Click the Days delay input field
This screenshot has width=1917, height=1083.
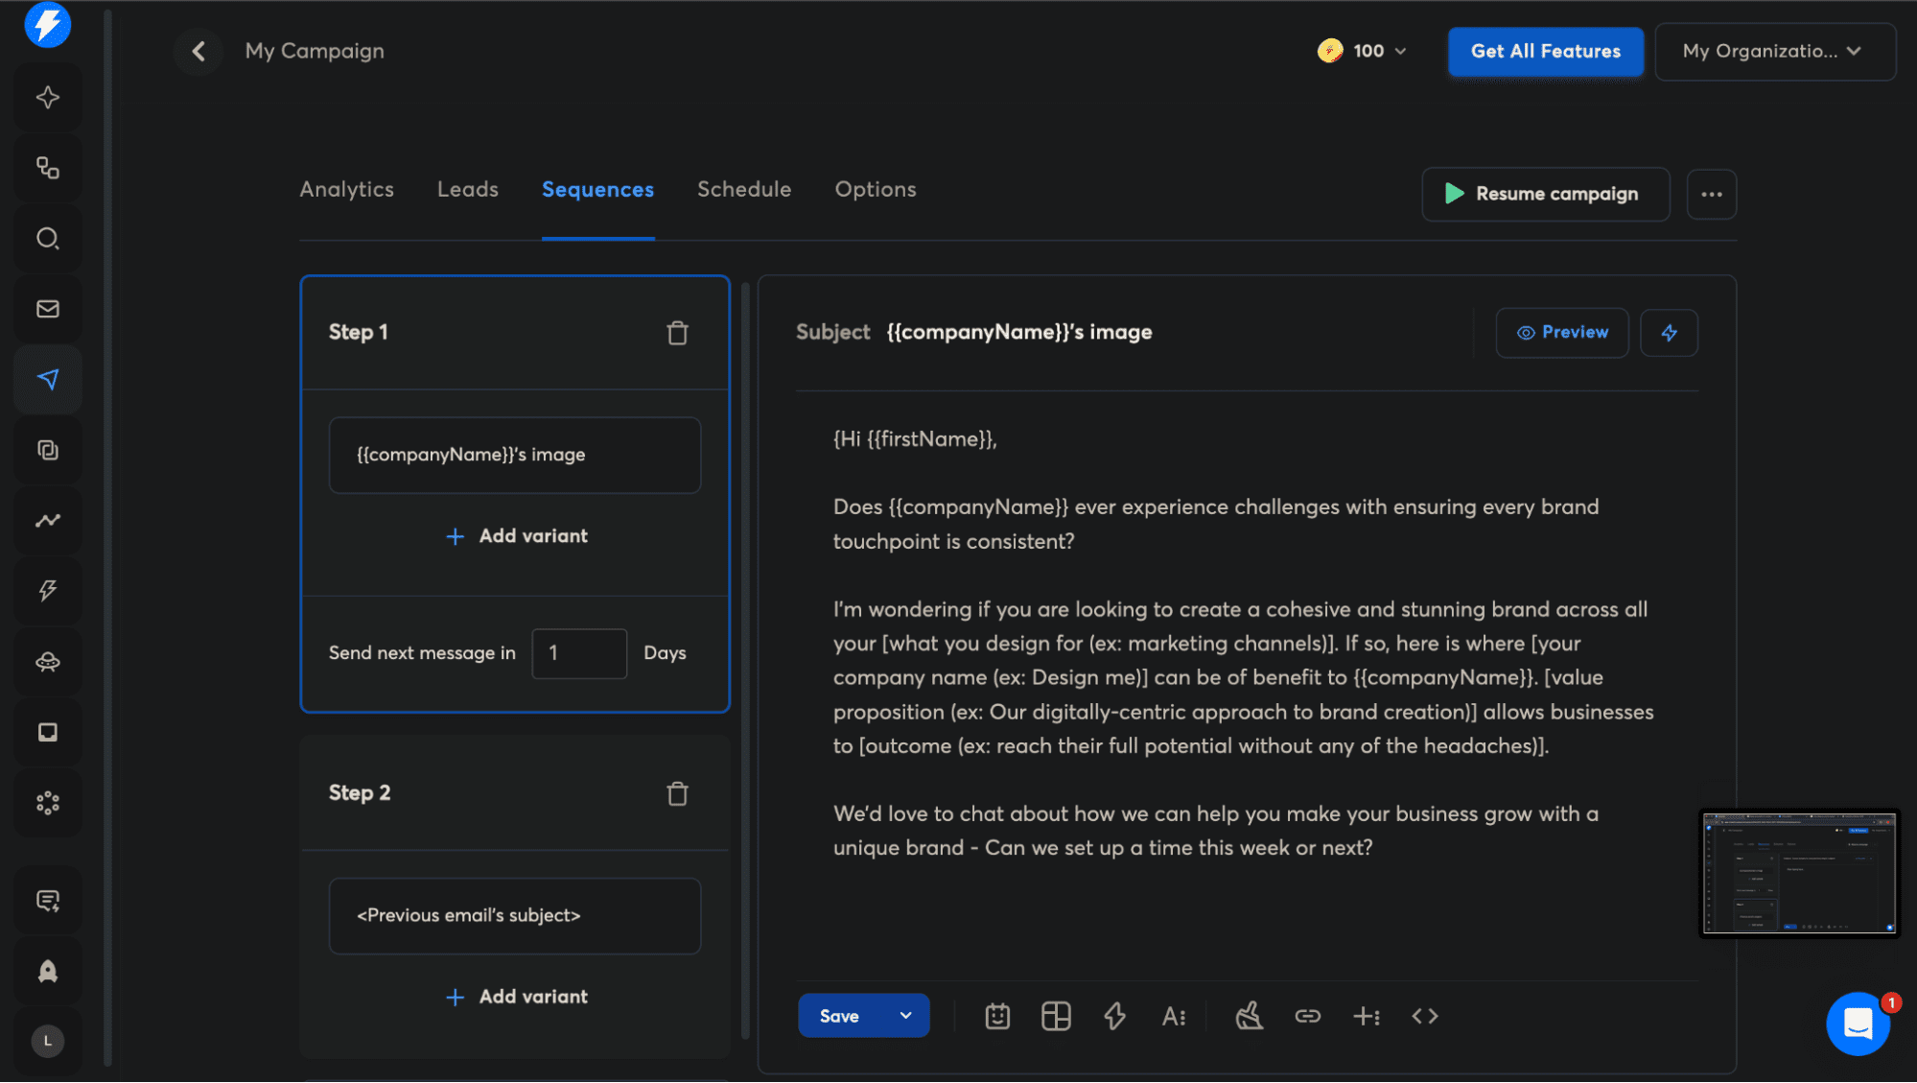click(x=579, y=653)
